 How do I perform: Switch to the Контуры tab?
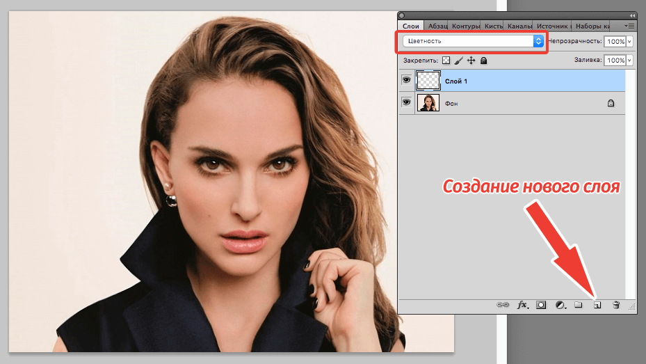pyautogui.click(x=465, y=26)
